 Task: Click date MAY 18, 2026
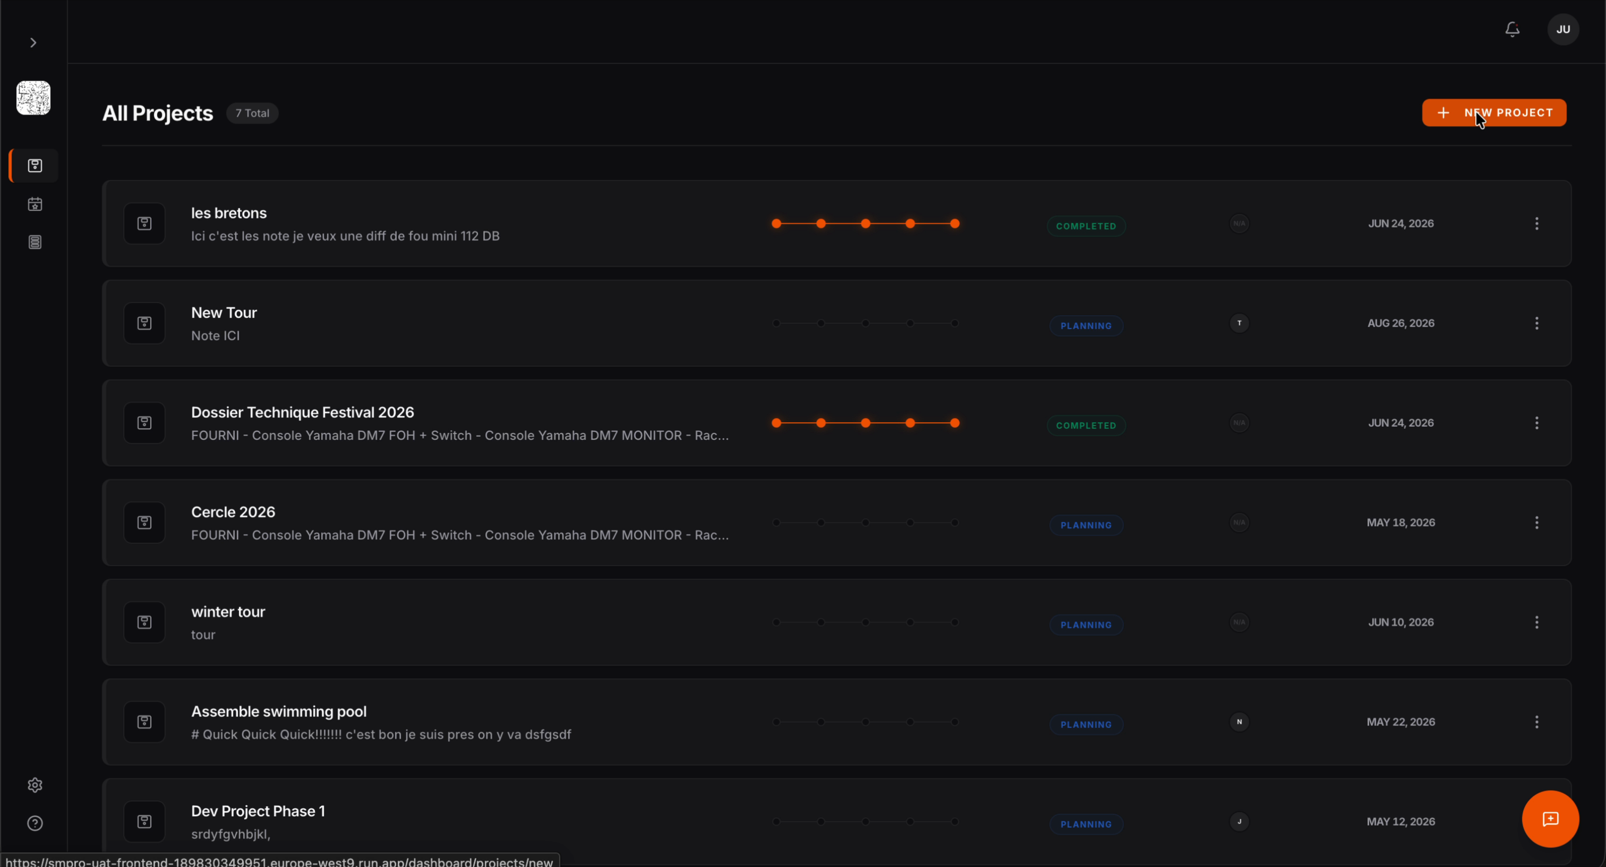click(x=1401, y=523)
